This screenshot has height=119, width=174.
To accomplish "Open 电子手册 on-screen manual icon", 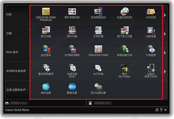I will click(98, 68).
